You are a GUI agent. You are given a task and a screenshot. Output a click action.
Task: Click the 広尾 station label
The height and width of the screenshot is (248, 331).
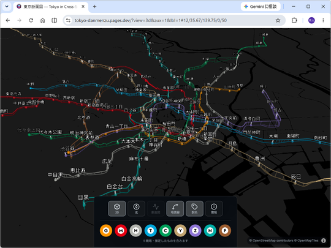click(107, 162)
